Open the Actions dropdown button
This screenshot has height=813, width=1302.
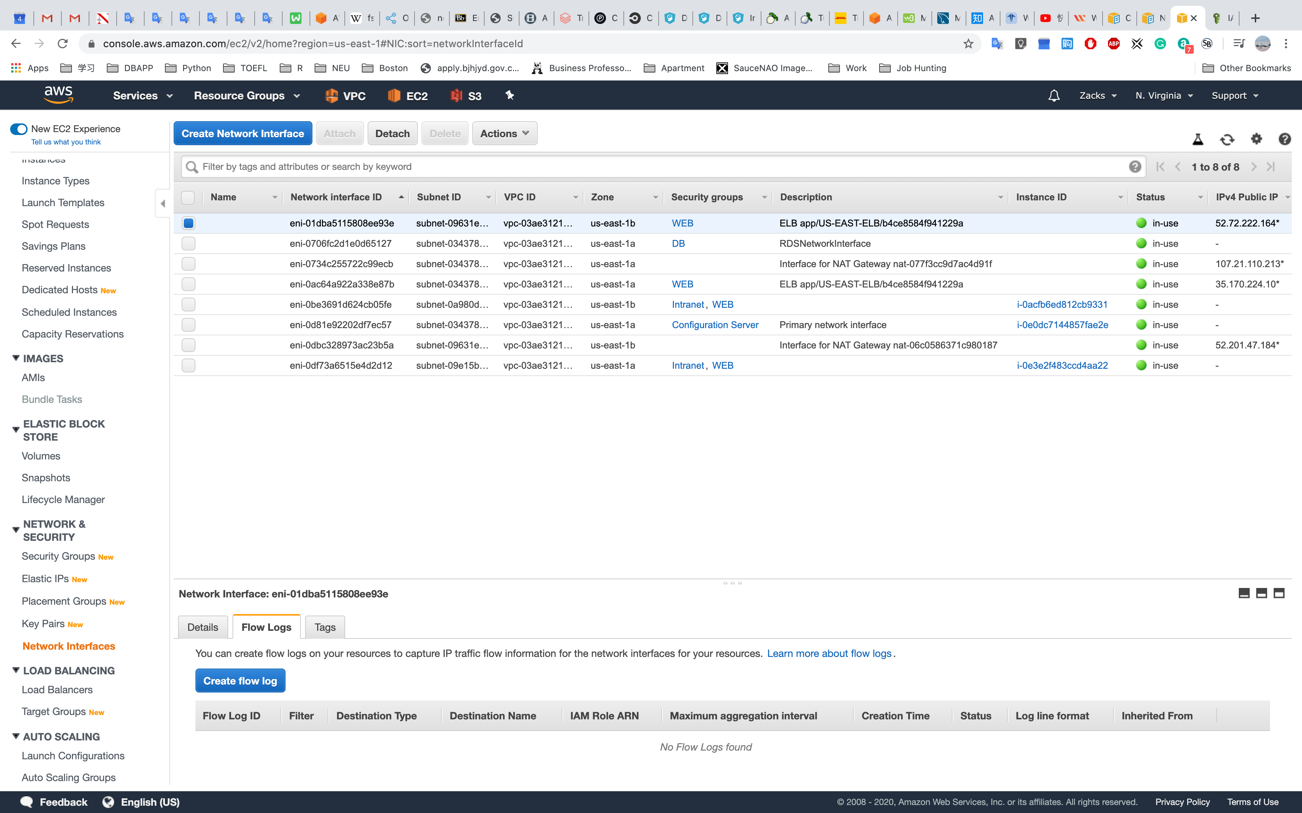point(504,133)
